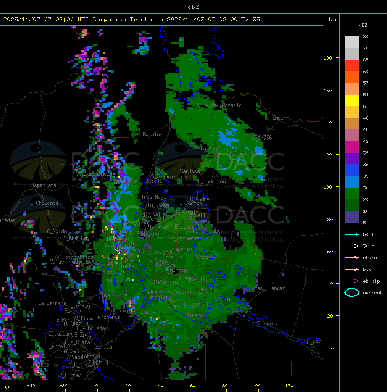Select the bright yellow swatch in dBZ scale
The image size is (387, 392).
(352, 101)
